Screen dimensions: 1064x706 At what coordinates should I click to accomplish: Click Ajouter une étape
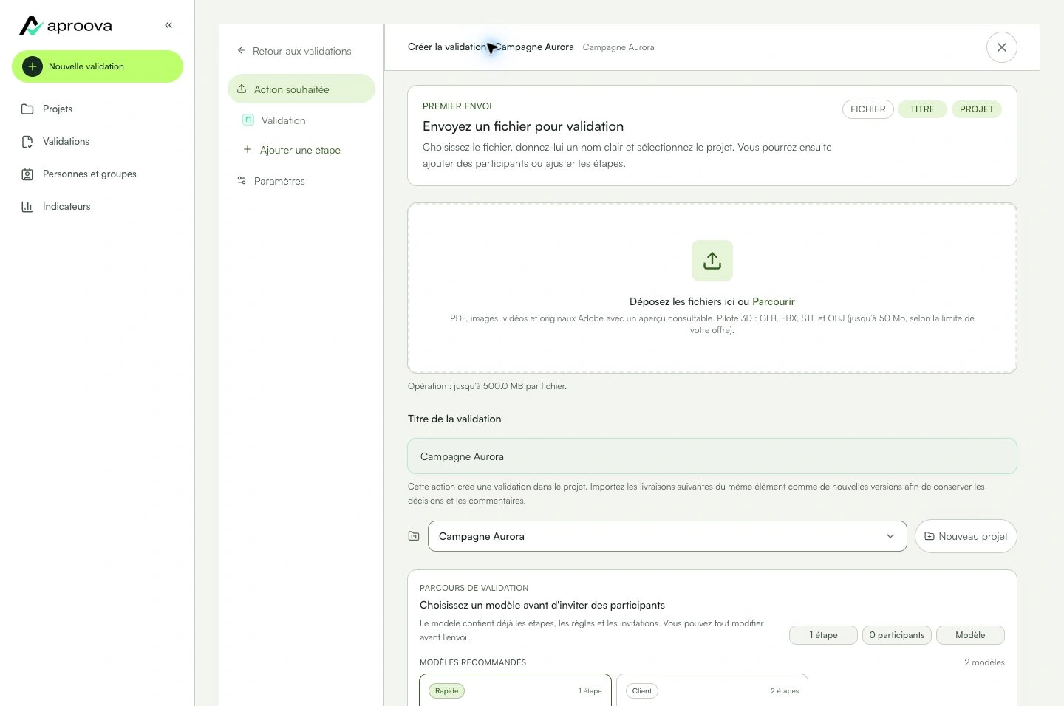pos(301,150)
